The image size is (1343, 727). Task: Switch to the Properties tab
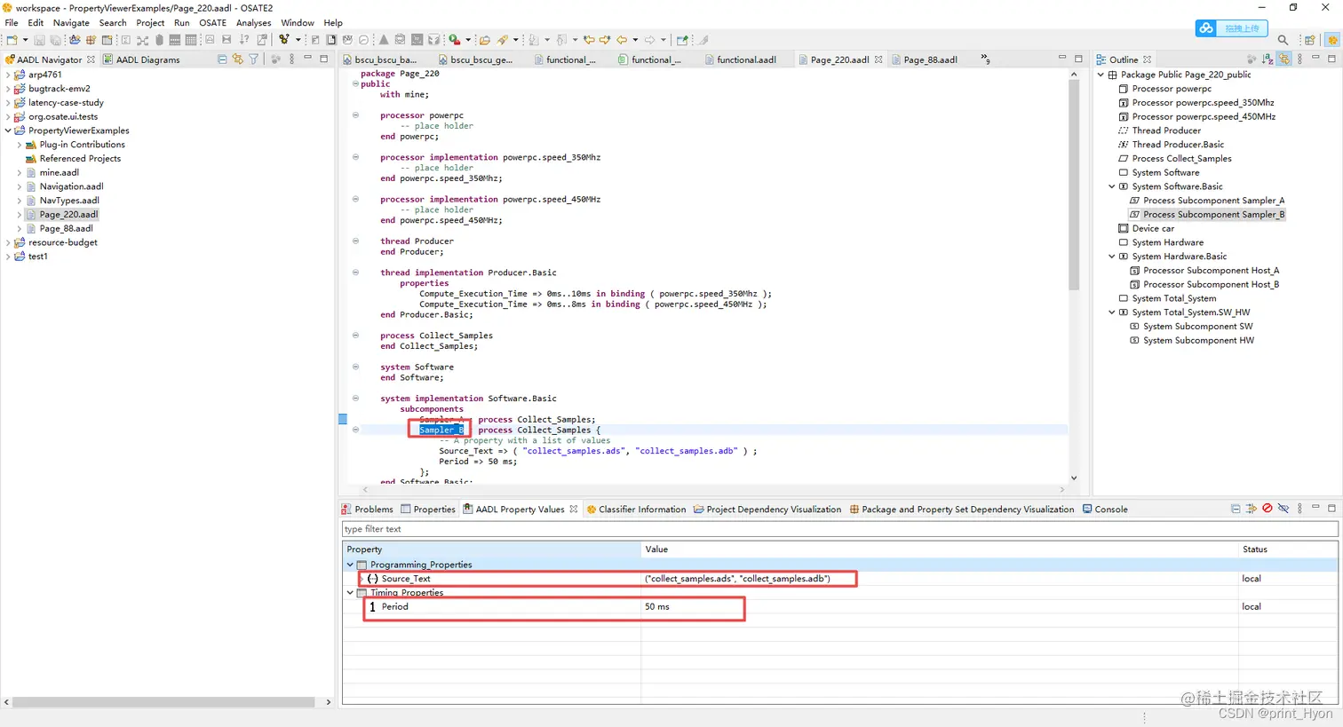(427, 510)
